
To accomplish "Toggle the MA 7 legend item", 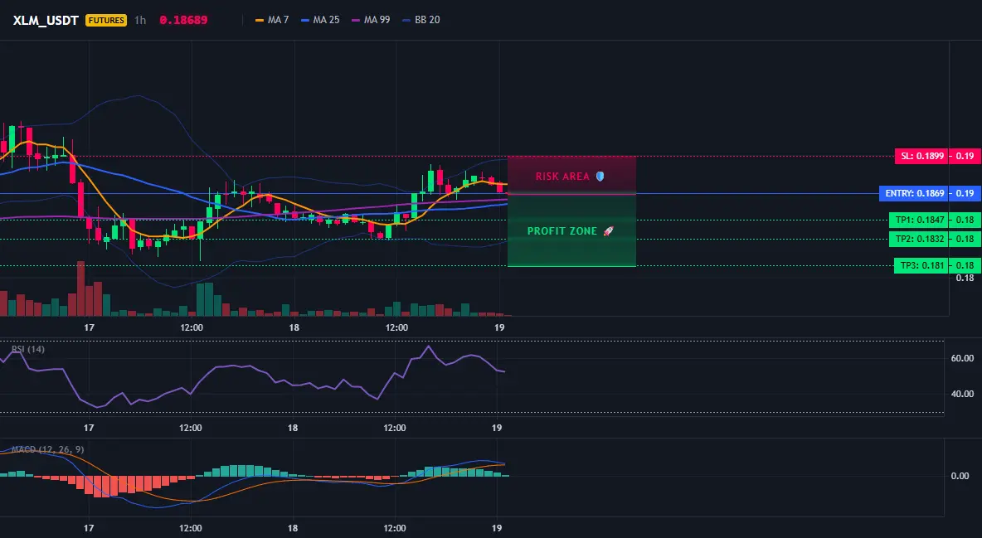I will tap(272, 20).
